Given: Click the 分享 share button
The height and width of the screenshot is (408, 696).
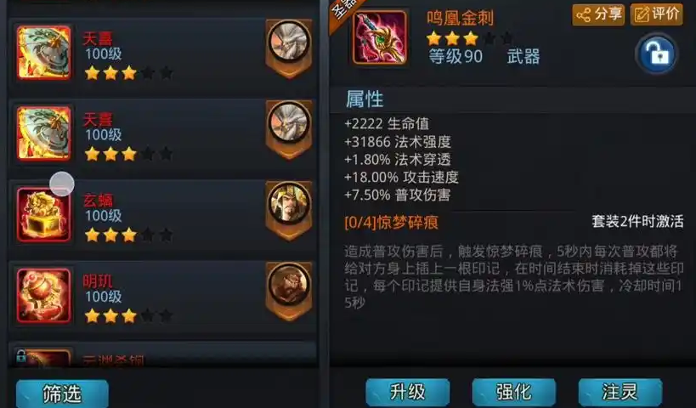Looking at the screenshot, I should click(x=598, y=14).
